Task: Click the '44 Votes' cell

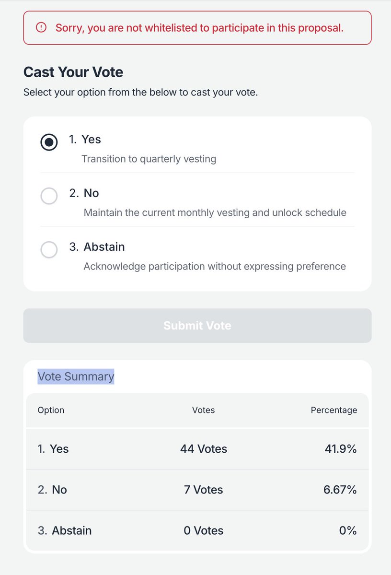Action: coord(204,449)
